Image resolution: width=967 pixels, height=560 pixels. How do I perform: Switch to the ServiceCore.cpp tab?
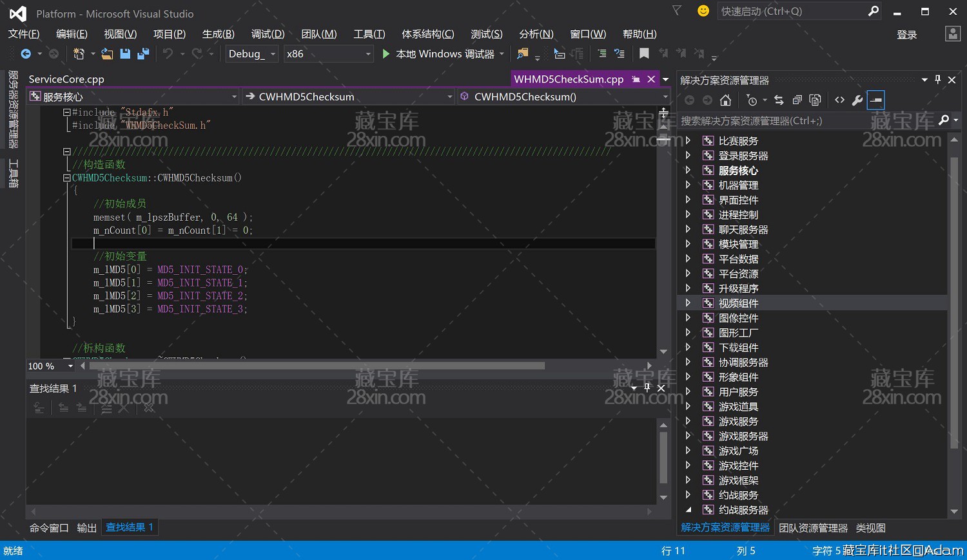[x=66, y=79]
